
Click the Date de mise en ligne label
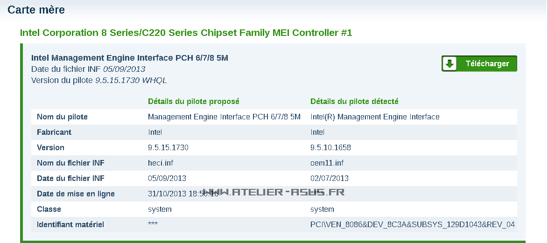(x=76, y=194)
